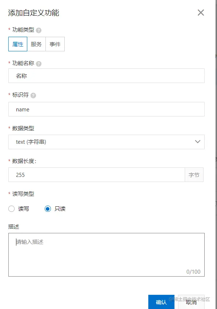Confirm with the 确认 button
This screenshot has height=309, width=217.
pos(161,302)
